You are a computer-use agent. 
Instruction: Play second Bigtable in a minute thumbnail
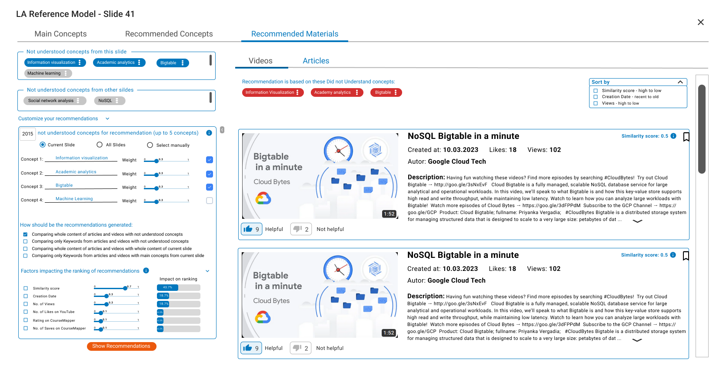pos(320,295)
